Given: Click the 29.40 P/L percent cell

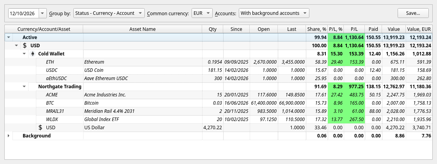Looking at the screenshot, I should [336, 62].
